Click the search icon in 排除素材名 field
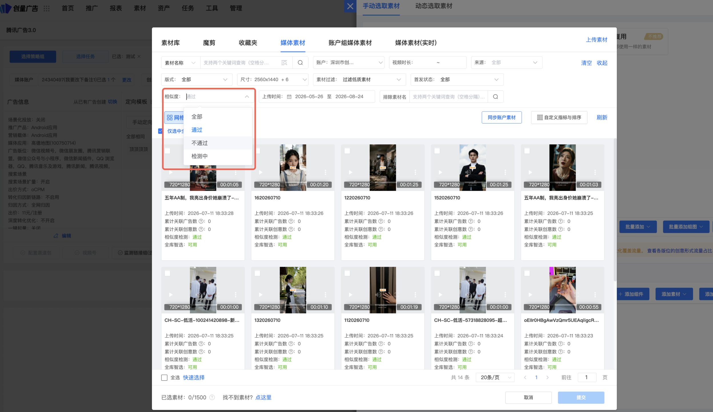 point(496,97)
